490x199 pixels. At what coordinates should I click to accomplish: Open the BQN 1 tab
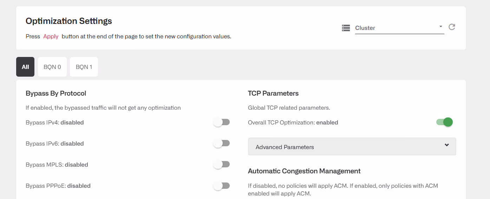(x=84, y=67)
